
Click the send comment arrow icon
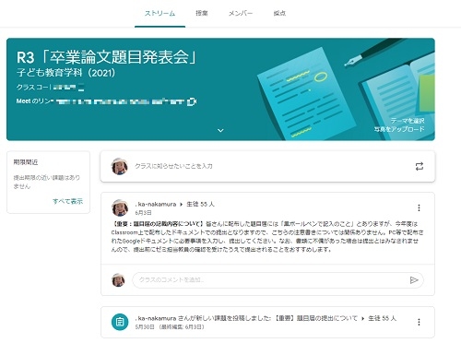pos(414,280)
